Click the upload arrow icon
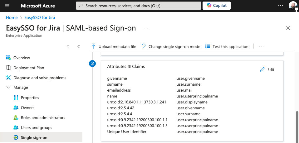299x143 pixels. pos(93,46)
